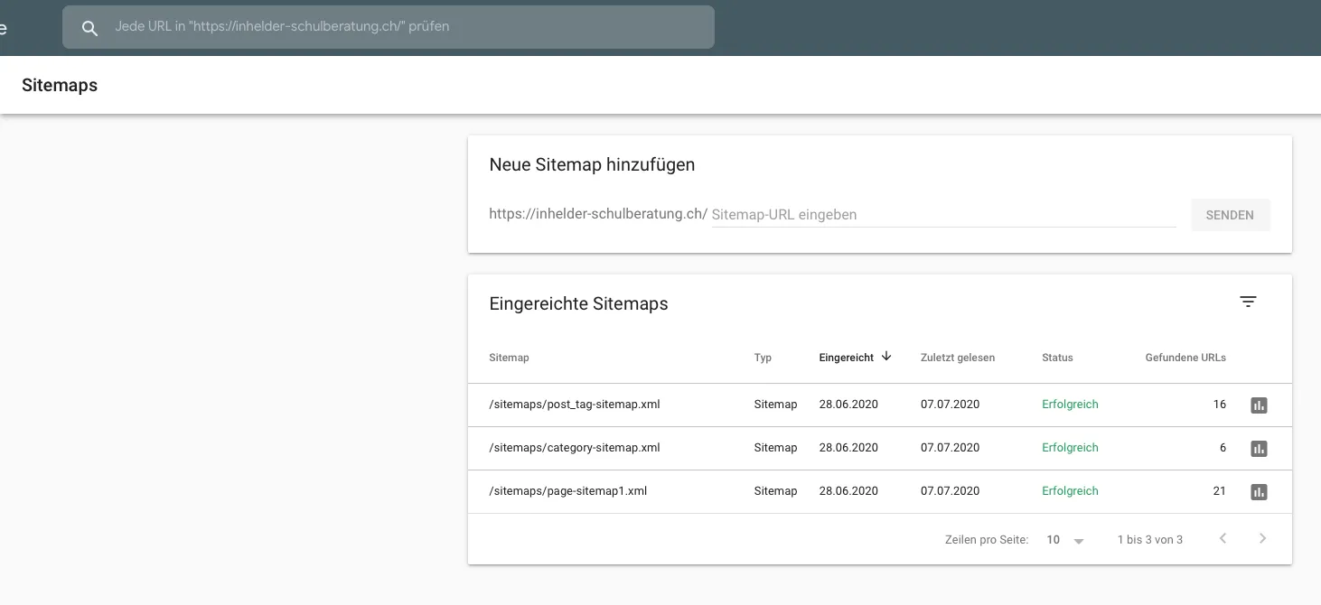The height and width of the screenshot is (605, 1321).
Task: Open chart icon for page-sitemap1.xml
Action: [1259, 492]
